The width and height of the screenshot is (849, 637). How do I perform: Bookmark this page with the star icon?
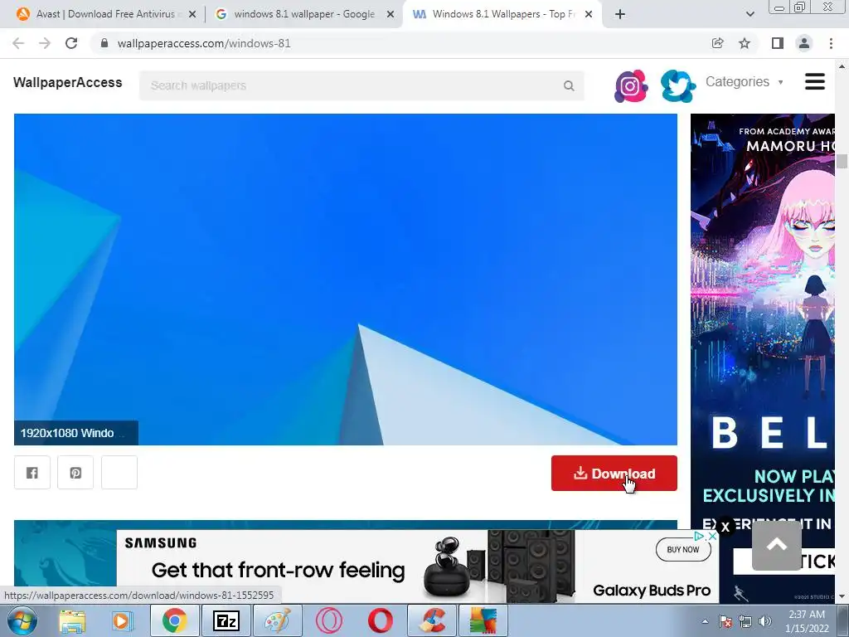(745, 43)
